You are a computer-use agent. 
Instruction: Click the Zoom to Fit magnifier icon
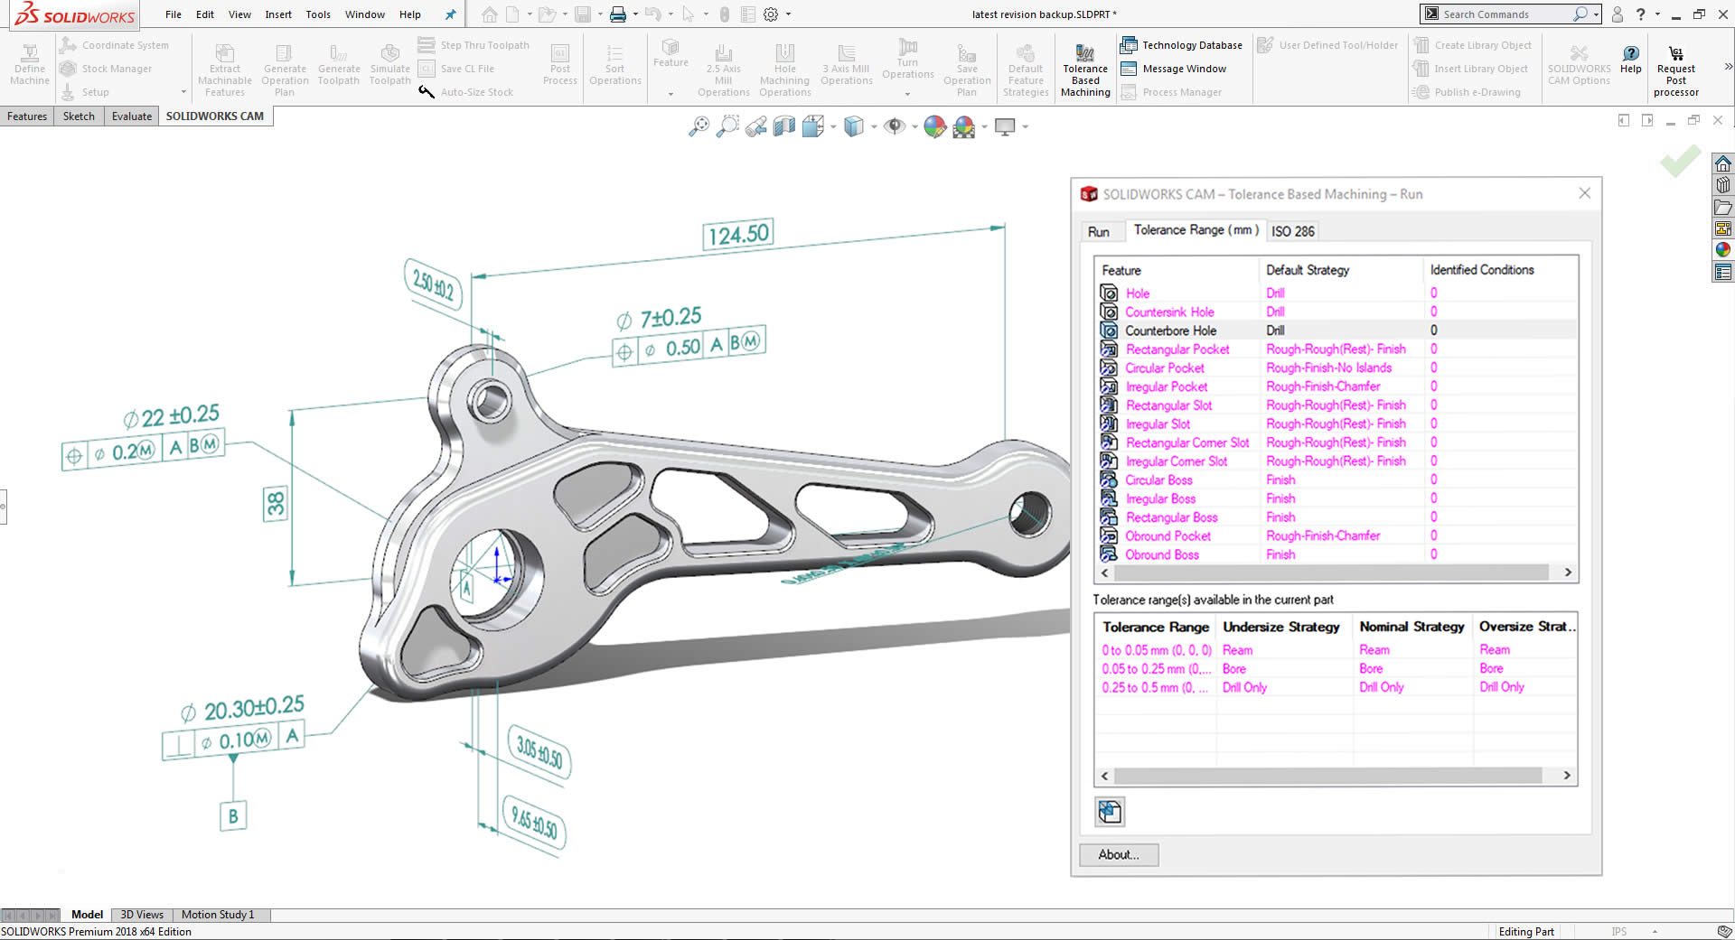(x=699, y=127)
